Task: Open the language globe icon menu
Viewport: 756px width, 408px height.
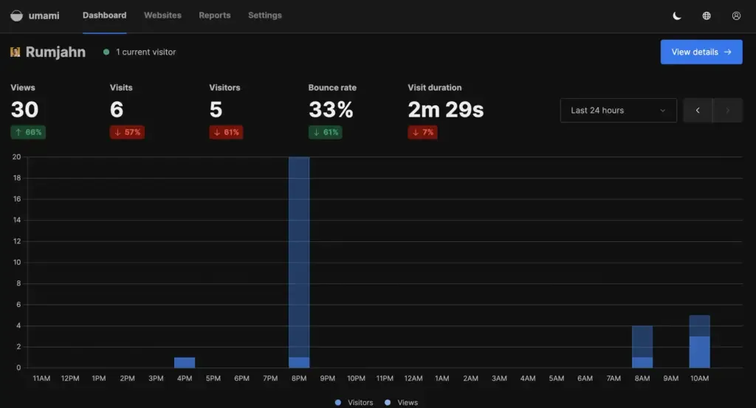Action: point(707,15)
